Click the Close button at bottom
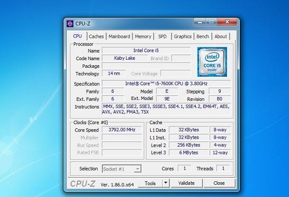289x197 pixels. point(219,183)
